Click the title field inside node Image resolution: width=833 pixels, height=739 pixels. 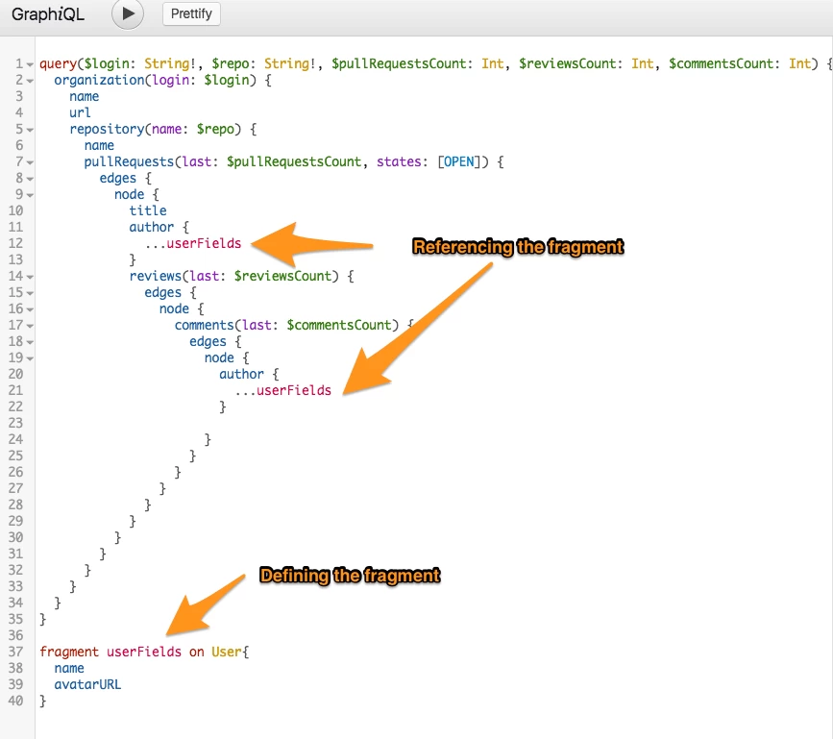pos(148,210)
